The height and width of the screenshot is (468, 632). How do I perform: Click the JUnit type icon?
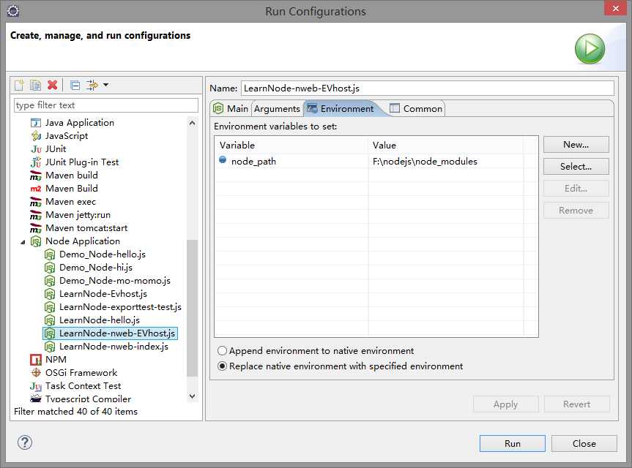point(36,149)
